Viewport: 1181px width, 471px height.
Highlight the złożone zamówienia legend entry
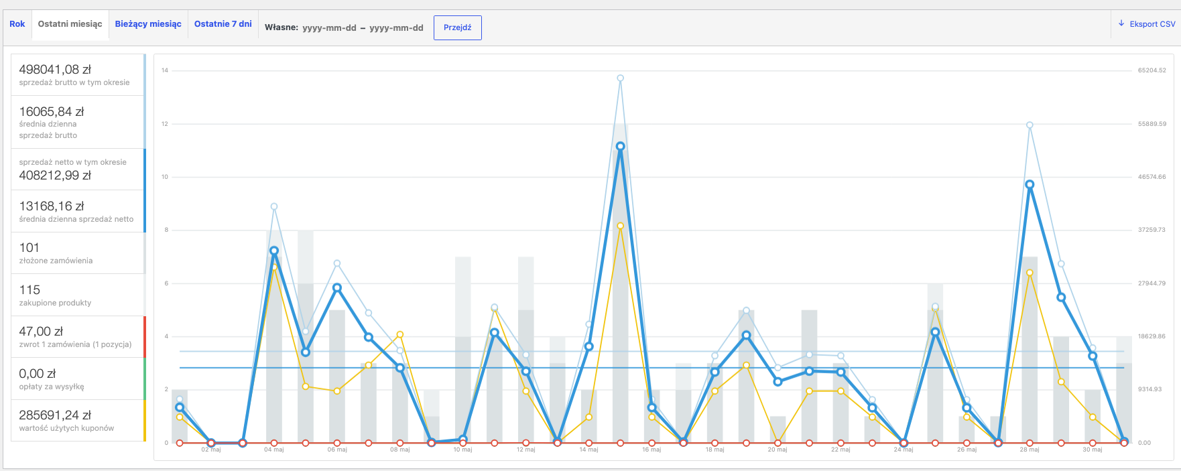click(78, 253)
